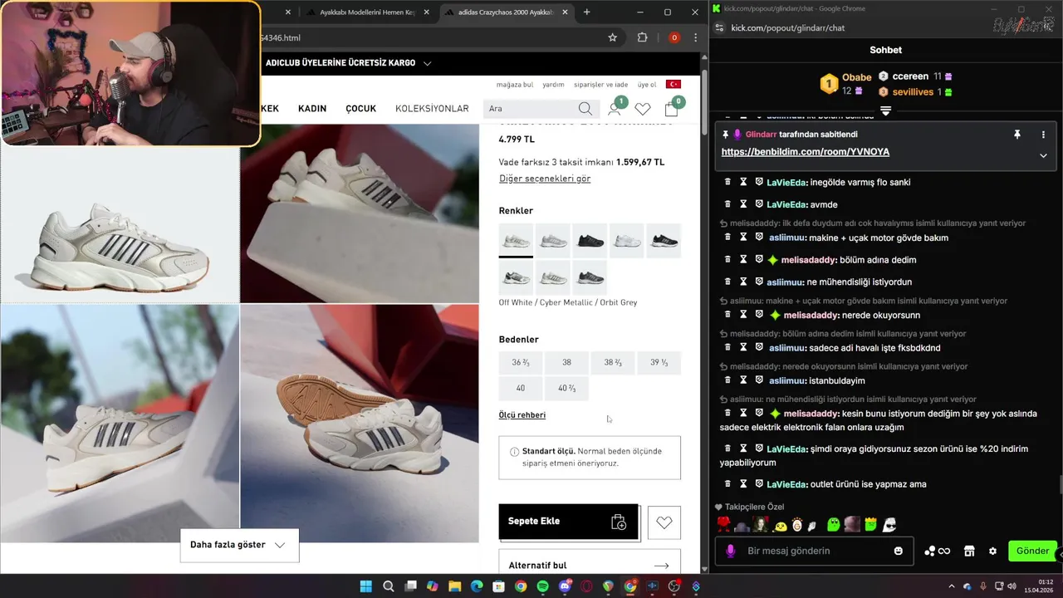The height and width of the screenshot is (598, 1063).
Task: Open Kick chat settings gear icon
Action: [x=992, y=551]
